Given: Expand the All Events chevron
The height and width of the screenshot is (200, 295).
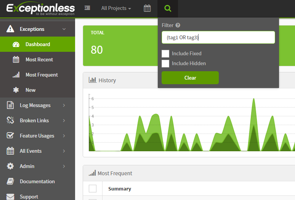Looking at the screenshot, I should [64, 151].
